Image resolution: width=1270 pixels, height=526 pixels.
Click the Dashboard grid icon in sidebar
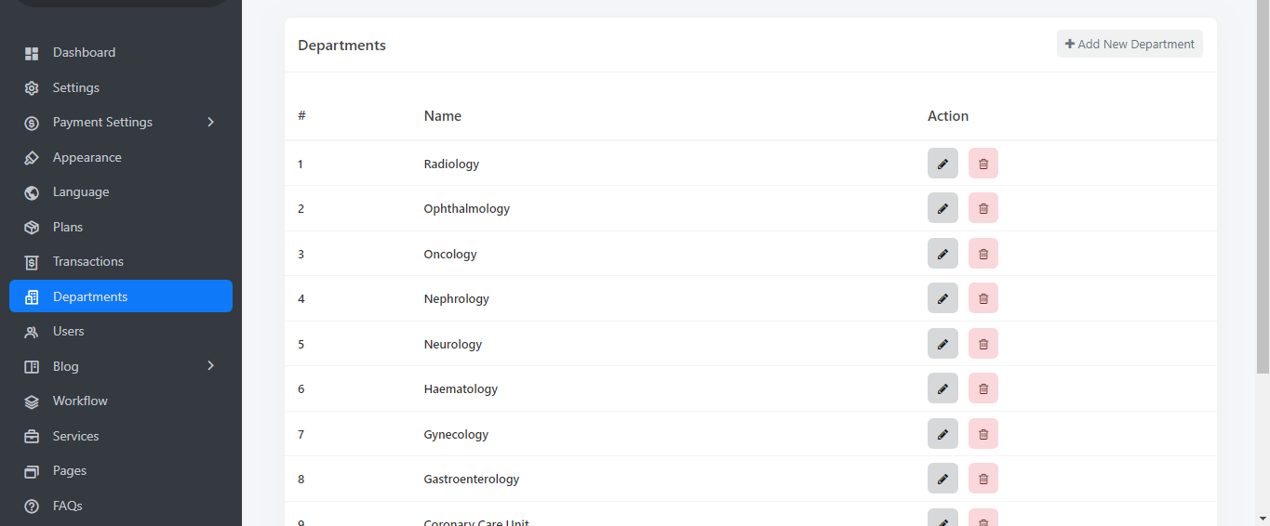click(x=32, y=53)
